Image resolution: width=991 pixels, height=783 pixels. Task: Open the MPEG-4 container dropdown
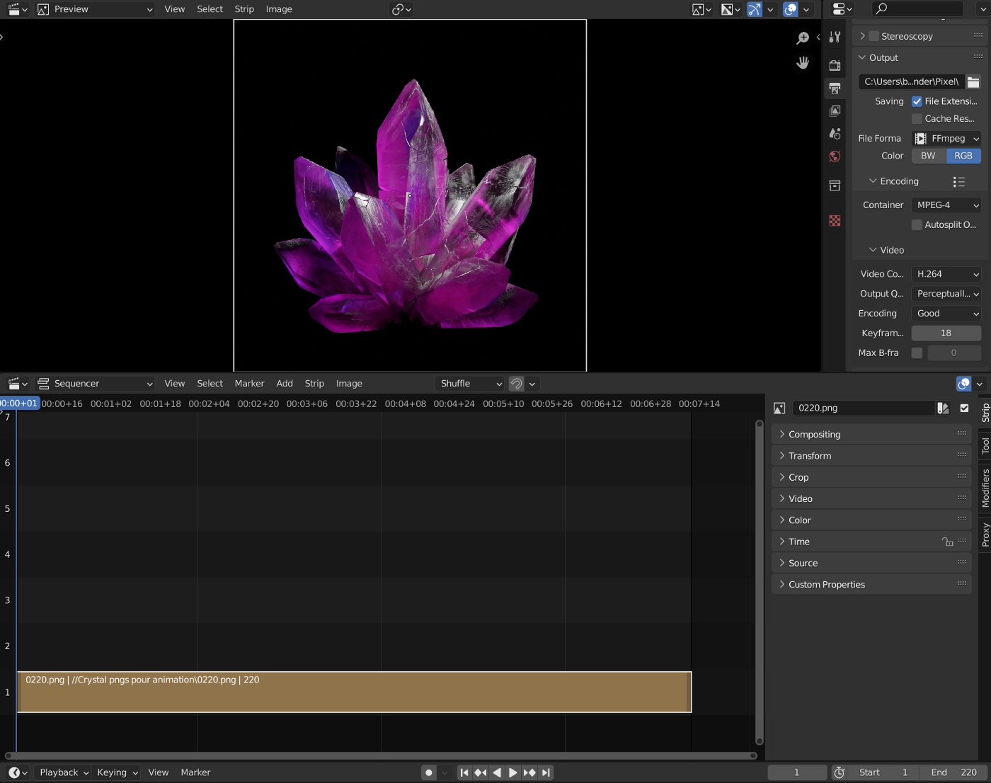[946, 205]
